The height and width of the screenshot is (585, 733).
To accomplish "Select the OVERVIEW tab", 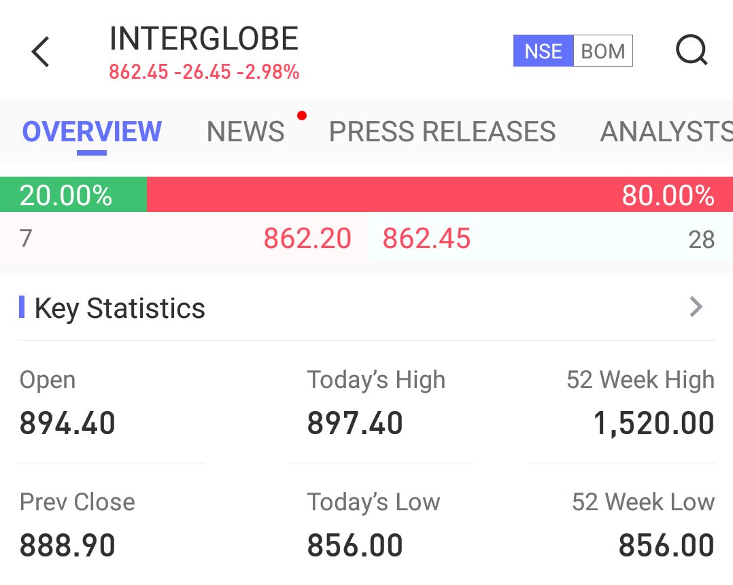I will click(x=92, y=131).
